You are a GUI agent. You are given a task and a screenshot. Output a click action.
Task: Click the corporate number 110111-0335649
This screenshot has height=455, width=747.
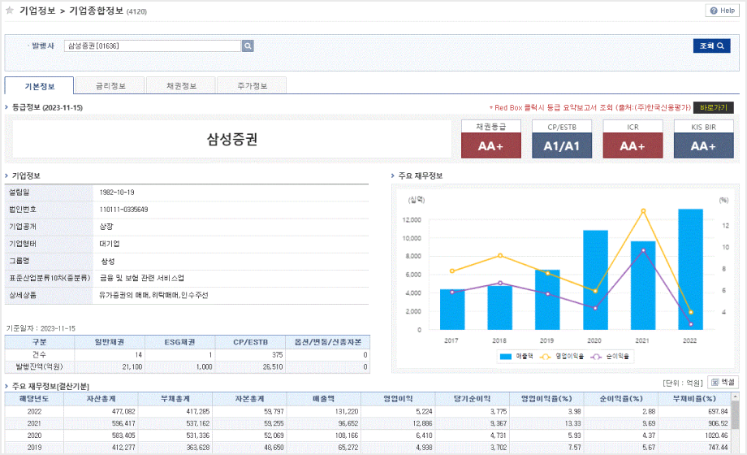pyautogui.click(x=124, y=210)
